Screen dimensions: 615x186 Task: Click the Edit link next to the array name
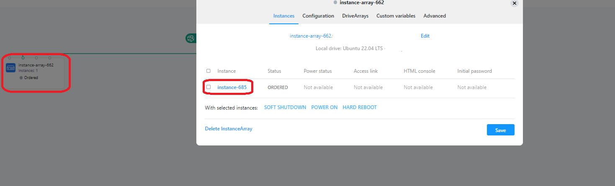(x=425, y=36)
